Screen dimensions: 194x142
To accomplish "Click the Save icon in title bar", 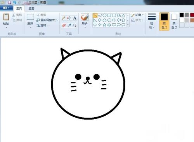I will tap(9, 2).
